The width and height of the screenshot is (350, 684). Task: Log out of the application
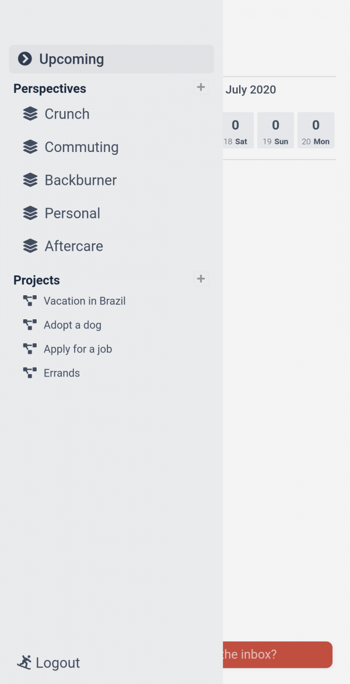(x=57, y=662)
